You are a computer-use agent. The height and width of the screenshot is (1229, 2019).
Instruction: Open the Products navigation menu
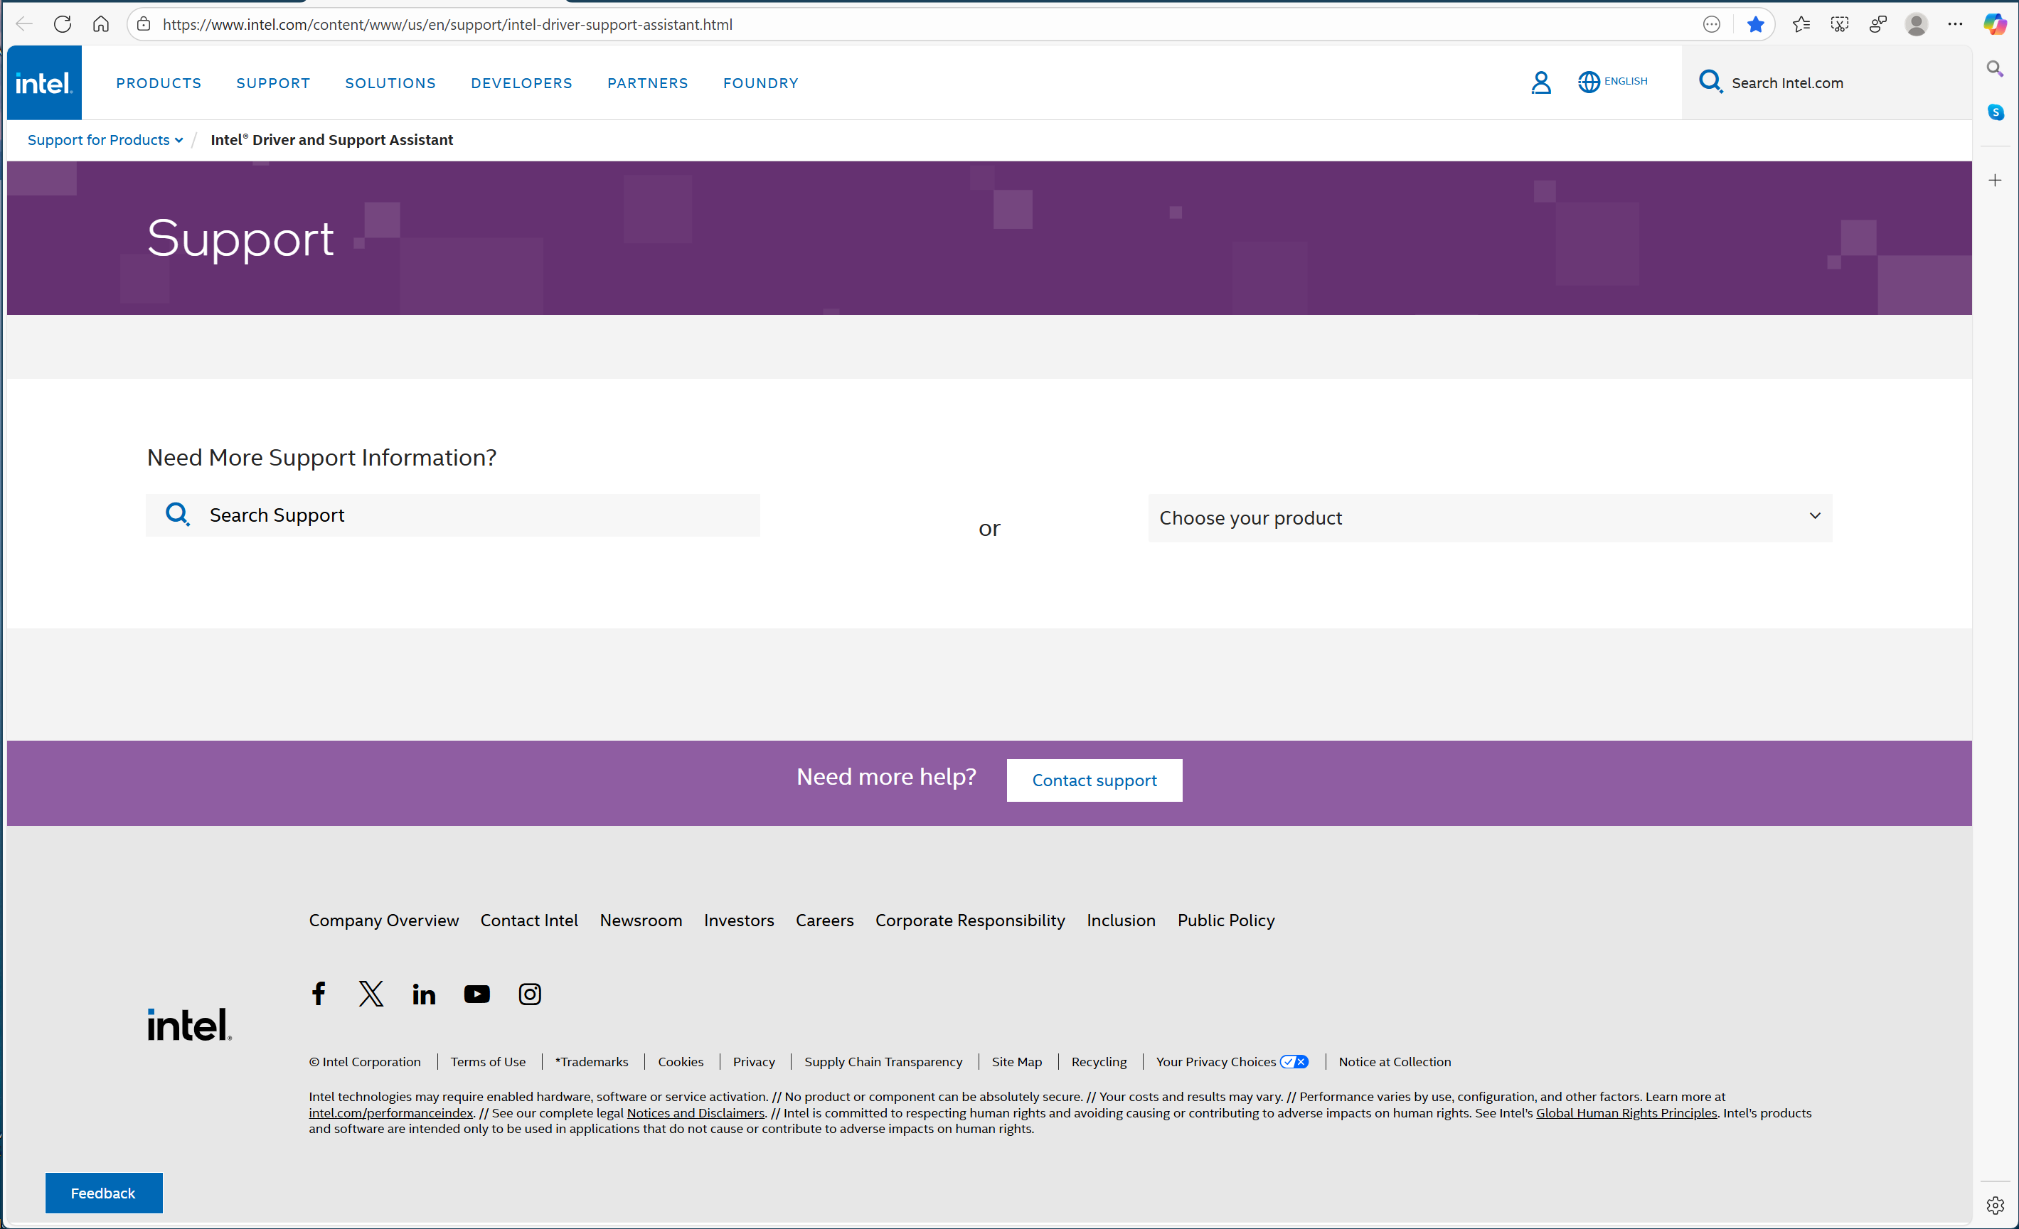(x=159, y=82)
